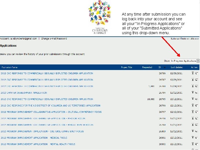Open Collaborative Application – Mental Health Focus link
This screenshot has height=150, width=200.
click(47, 125)
